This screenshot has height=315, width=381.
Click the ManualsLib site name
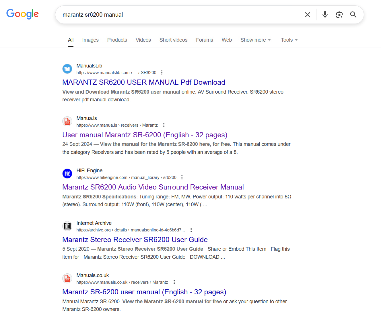89,66
